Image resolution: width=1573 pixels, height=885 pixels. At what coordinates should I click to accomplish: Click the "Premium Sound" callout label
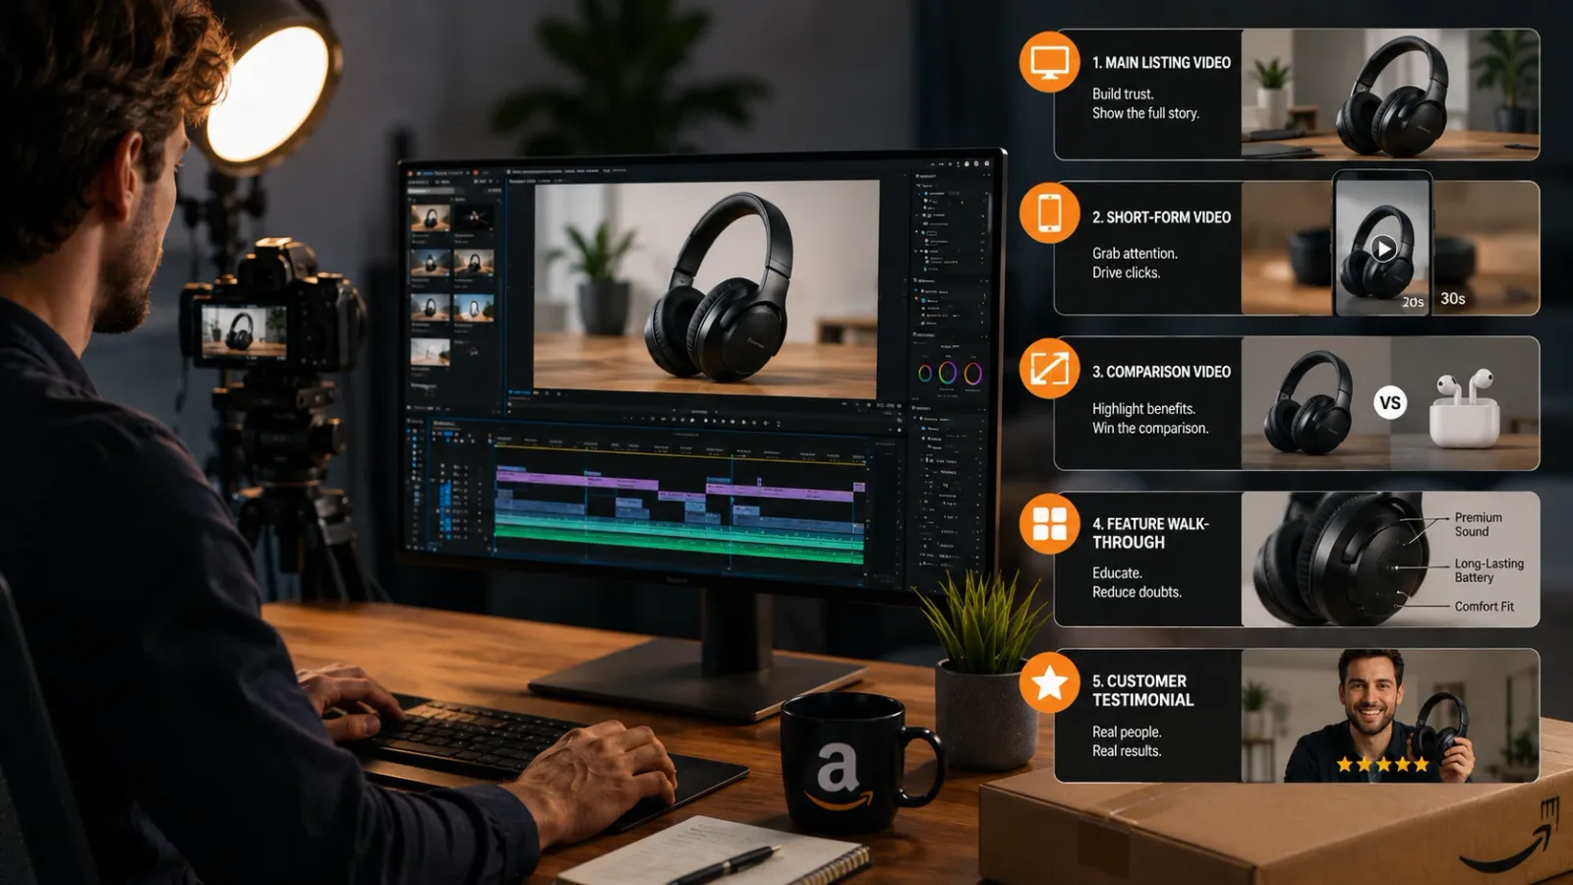1478,524
